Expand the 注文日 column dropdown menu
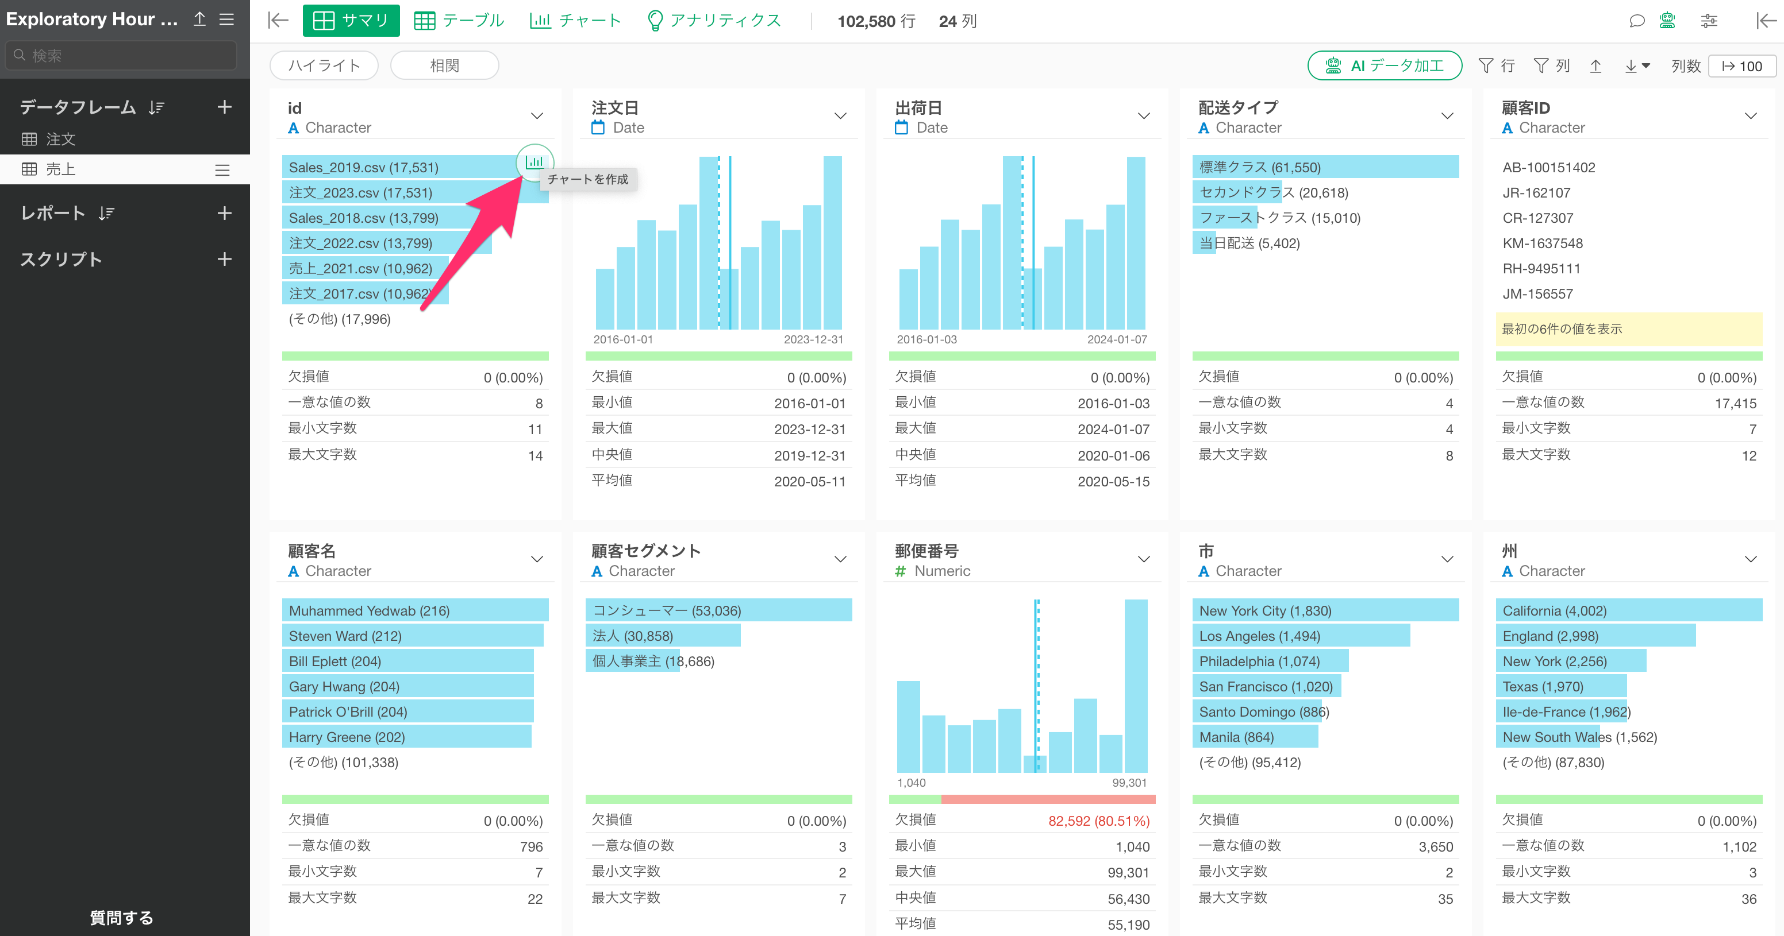 [x=840, y=115]
